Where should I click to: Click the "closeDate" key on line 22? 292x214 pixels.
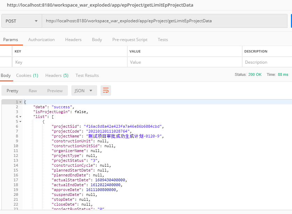[x=64, y=204]
